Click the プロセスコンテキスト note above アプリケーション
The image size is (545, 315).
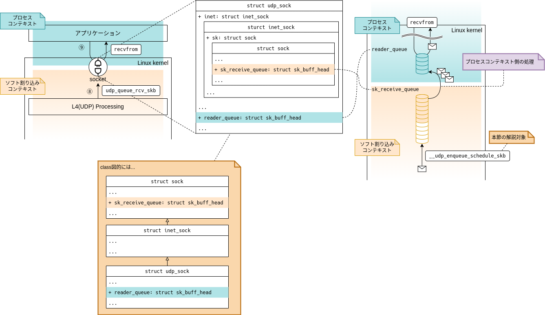(22, 21)
